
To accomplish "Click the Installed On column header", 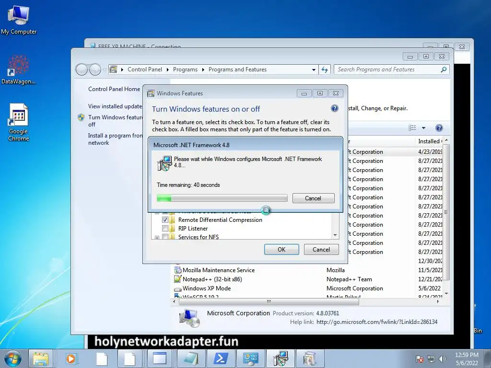I will click(x=430, y=141).
